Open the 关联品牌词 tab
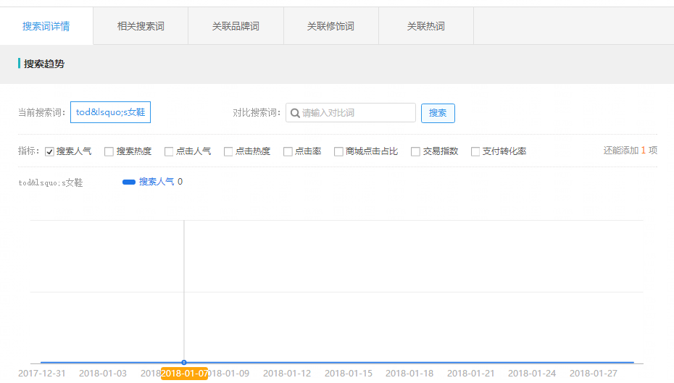674x383 pixels. click(x=236, y=26)
